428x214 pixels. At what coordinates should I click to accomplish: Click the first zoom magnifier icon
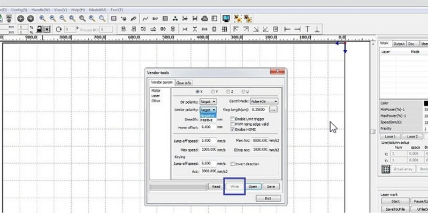42,18
